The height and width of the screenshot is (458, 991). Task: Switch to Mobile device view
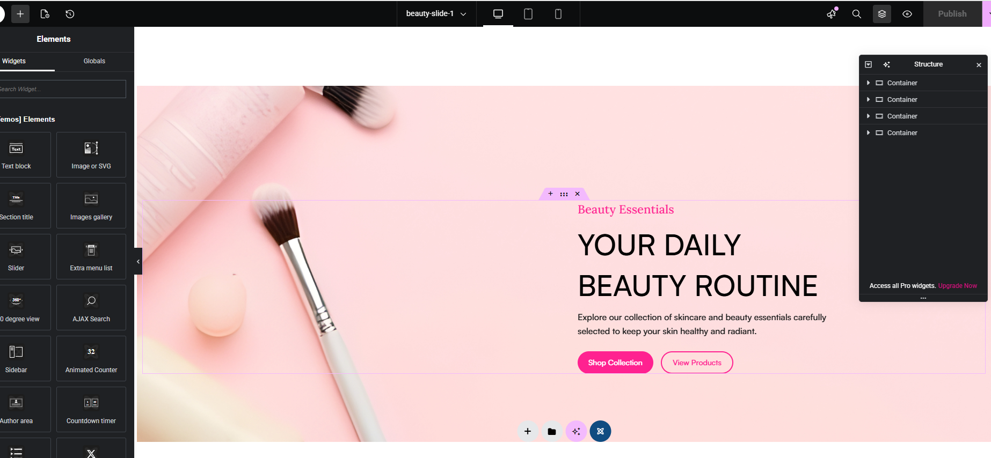558,14
